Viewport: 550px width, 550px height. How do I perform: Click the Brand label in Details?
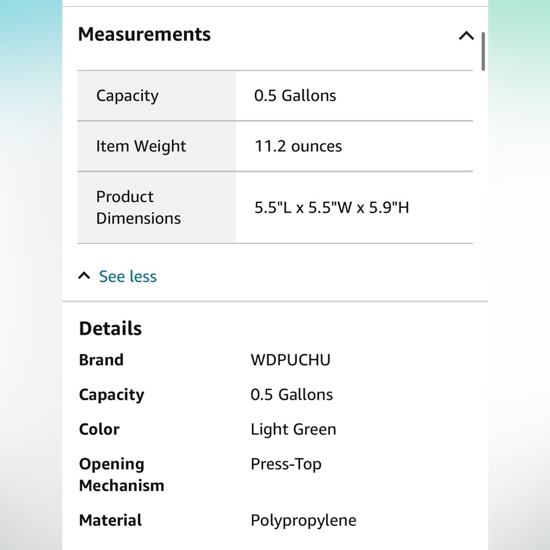click(x=101, y=360)
